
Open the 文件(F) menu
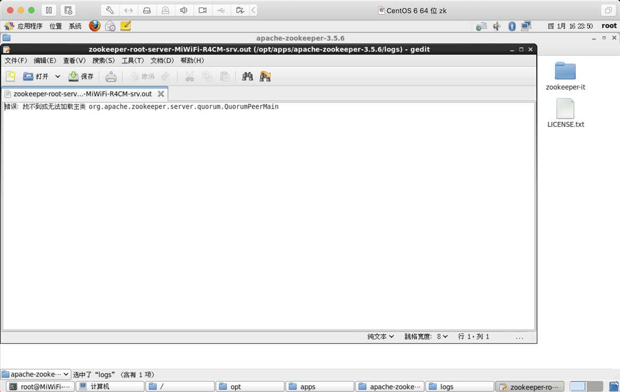tap(16, 60)
